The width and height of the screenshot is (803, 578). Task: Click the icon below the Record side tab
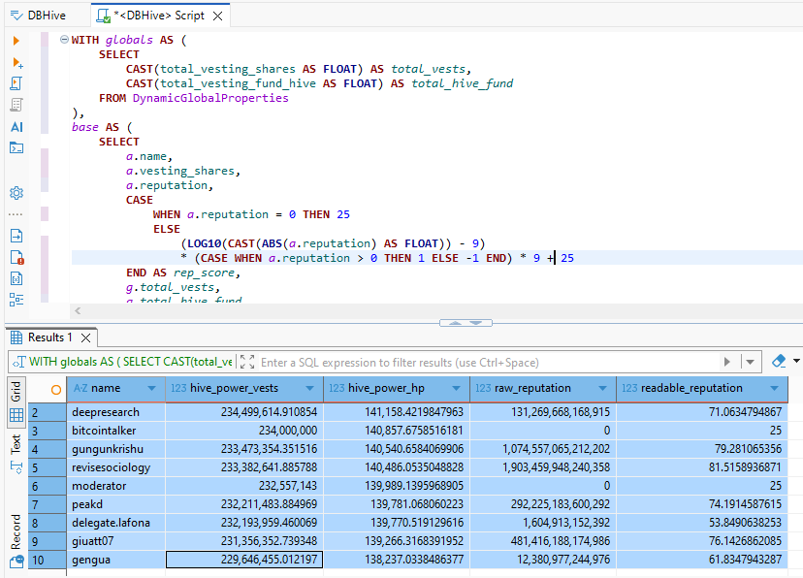[16, 562]
